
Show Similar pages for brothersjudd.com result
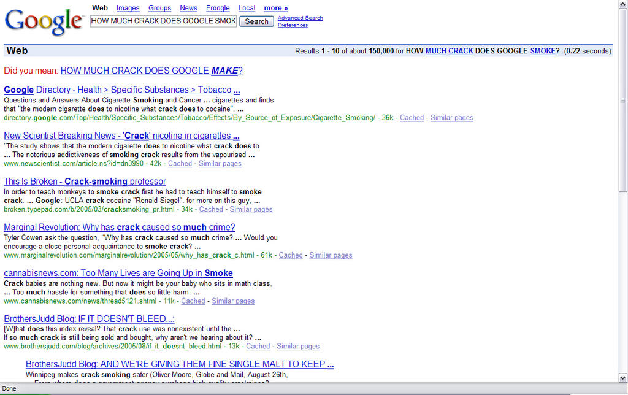pyautogui.click(x=298, y=346)
